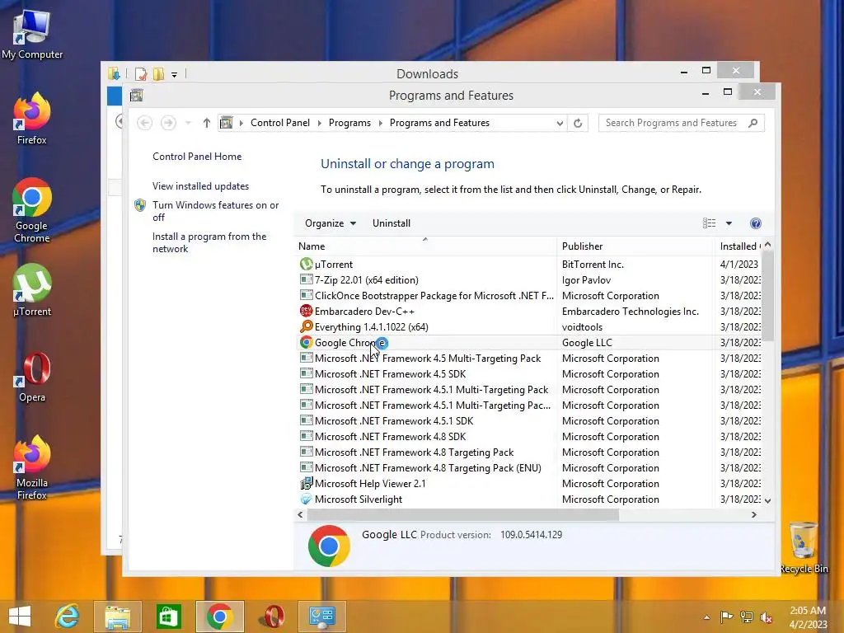
Task: Show hidden tray icons arrow
Action: [706, 617]
